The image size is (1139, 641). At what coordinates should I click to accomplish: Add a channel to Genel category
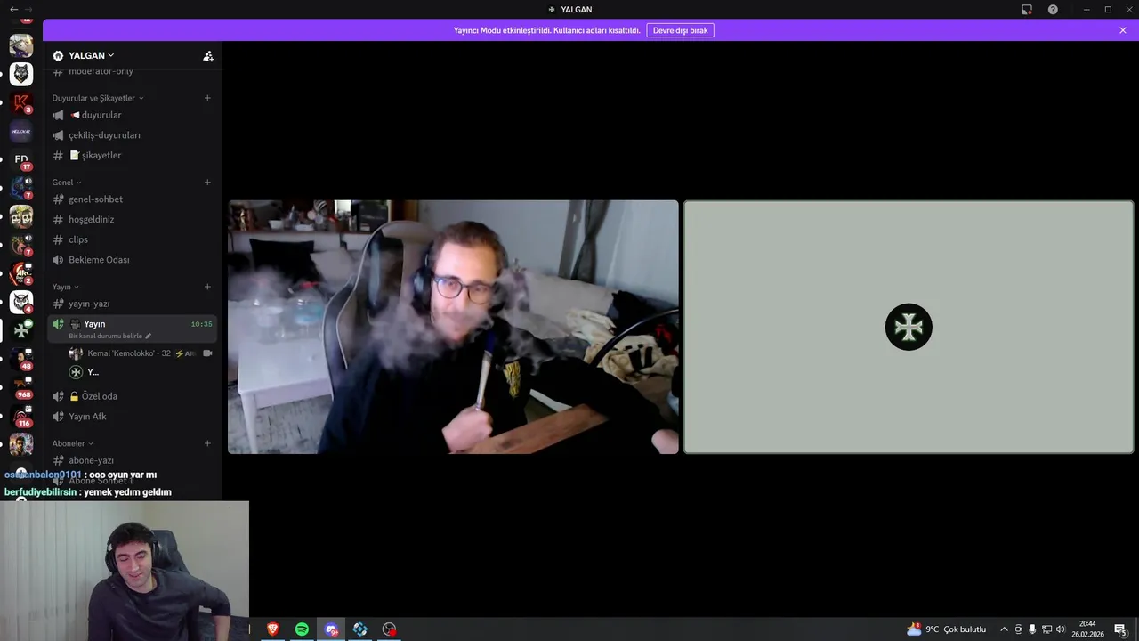(x=207, y=183)
